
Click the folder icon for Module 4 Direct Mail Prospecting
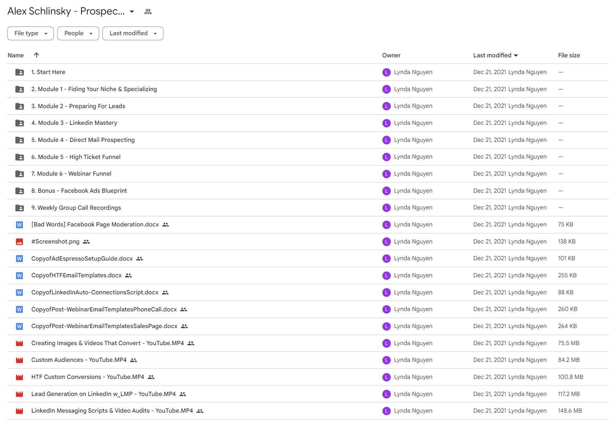pos(20,140)
